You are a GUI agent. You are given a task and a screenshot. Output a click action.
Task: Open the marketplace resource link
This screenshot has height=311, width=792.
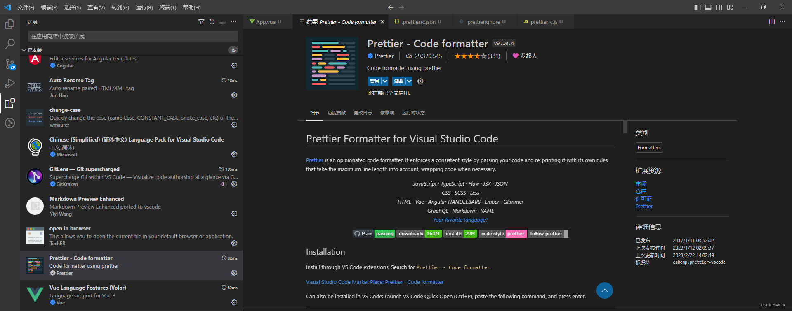coord(641,184)
